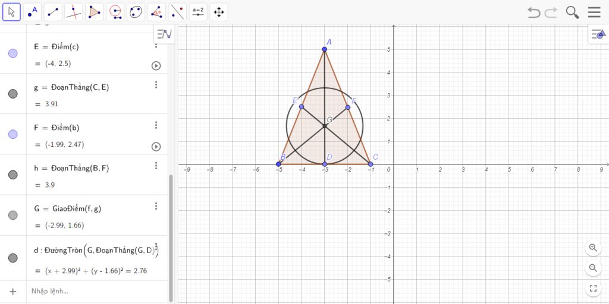
Task: Select point B on the graph
Action: pyautogui.click(x=278, y=164)
